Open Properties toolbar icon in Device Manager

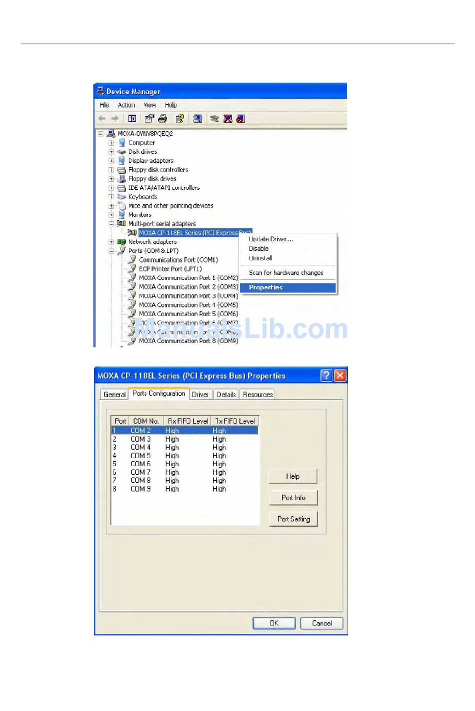point(149,119)
